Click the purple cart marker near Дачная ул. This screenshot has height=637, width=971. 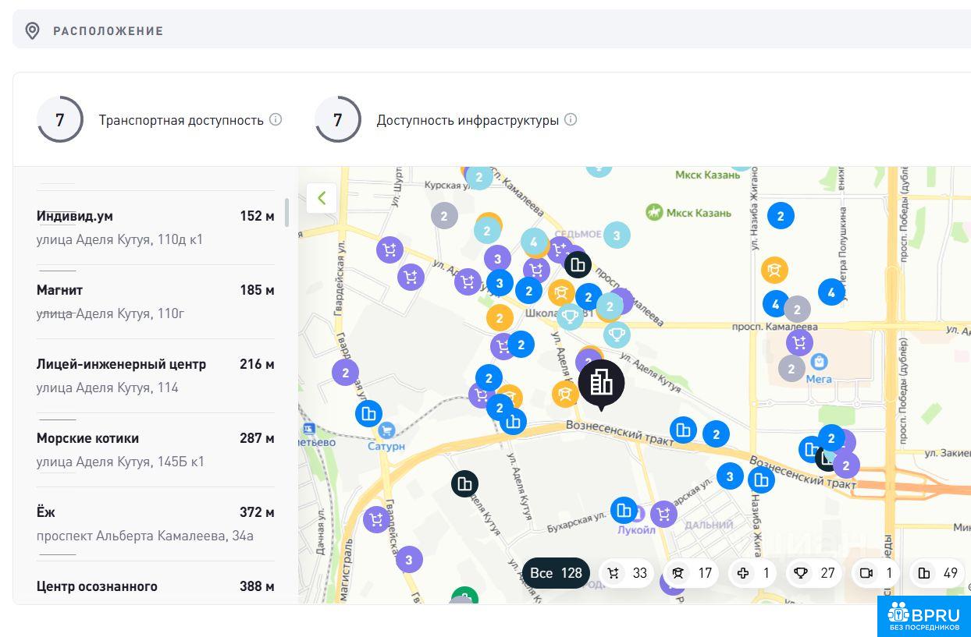[376, 519]
